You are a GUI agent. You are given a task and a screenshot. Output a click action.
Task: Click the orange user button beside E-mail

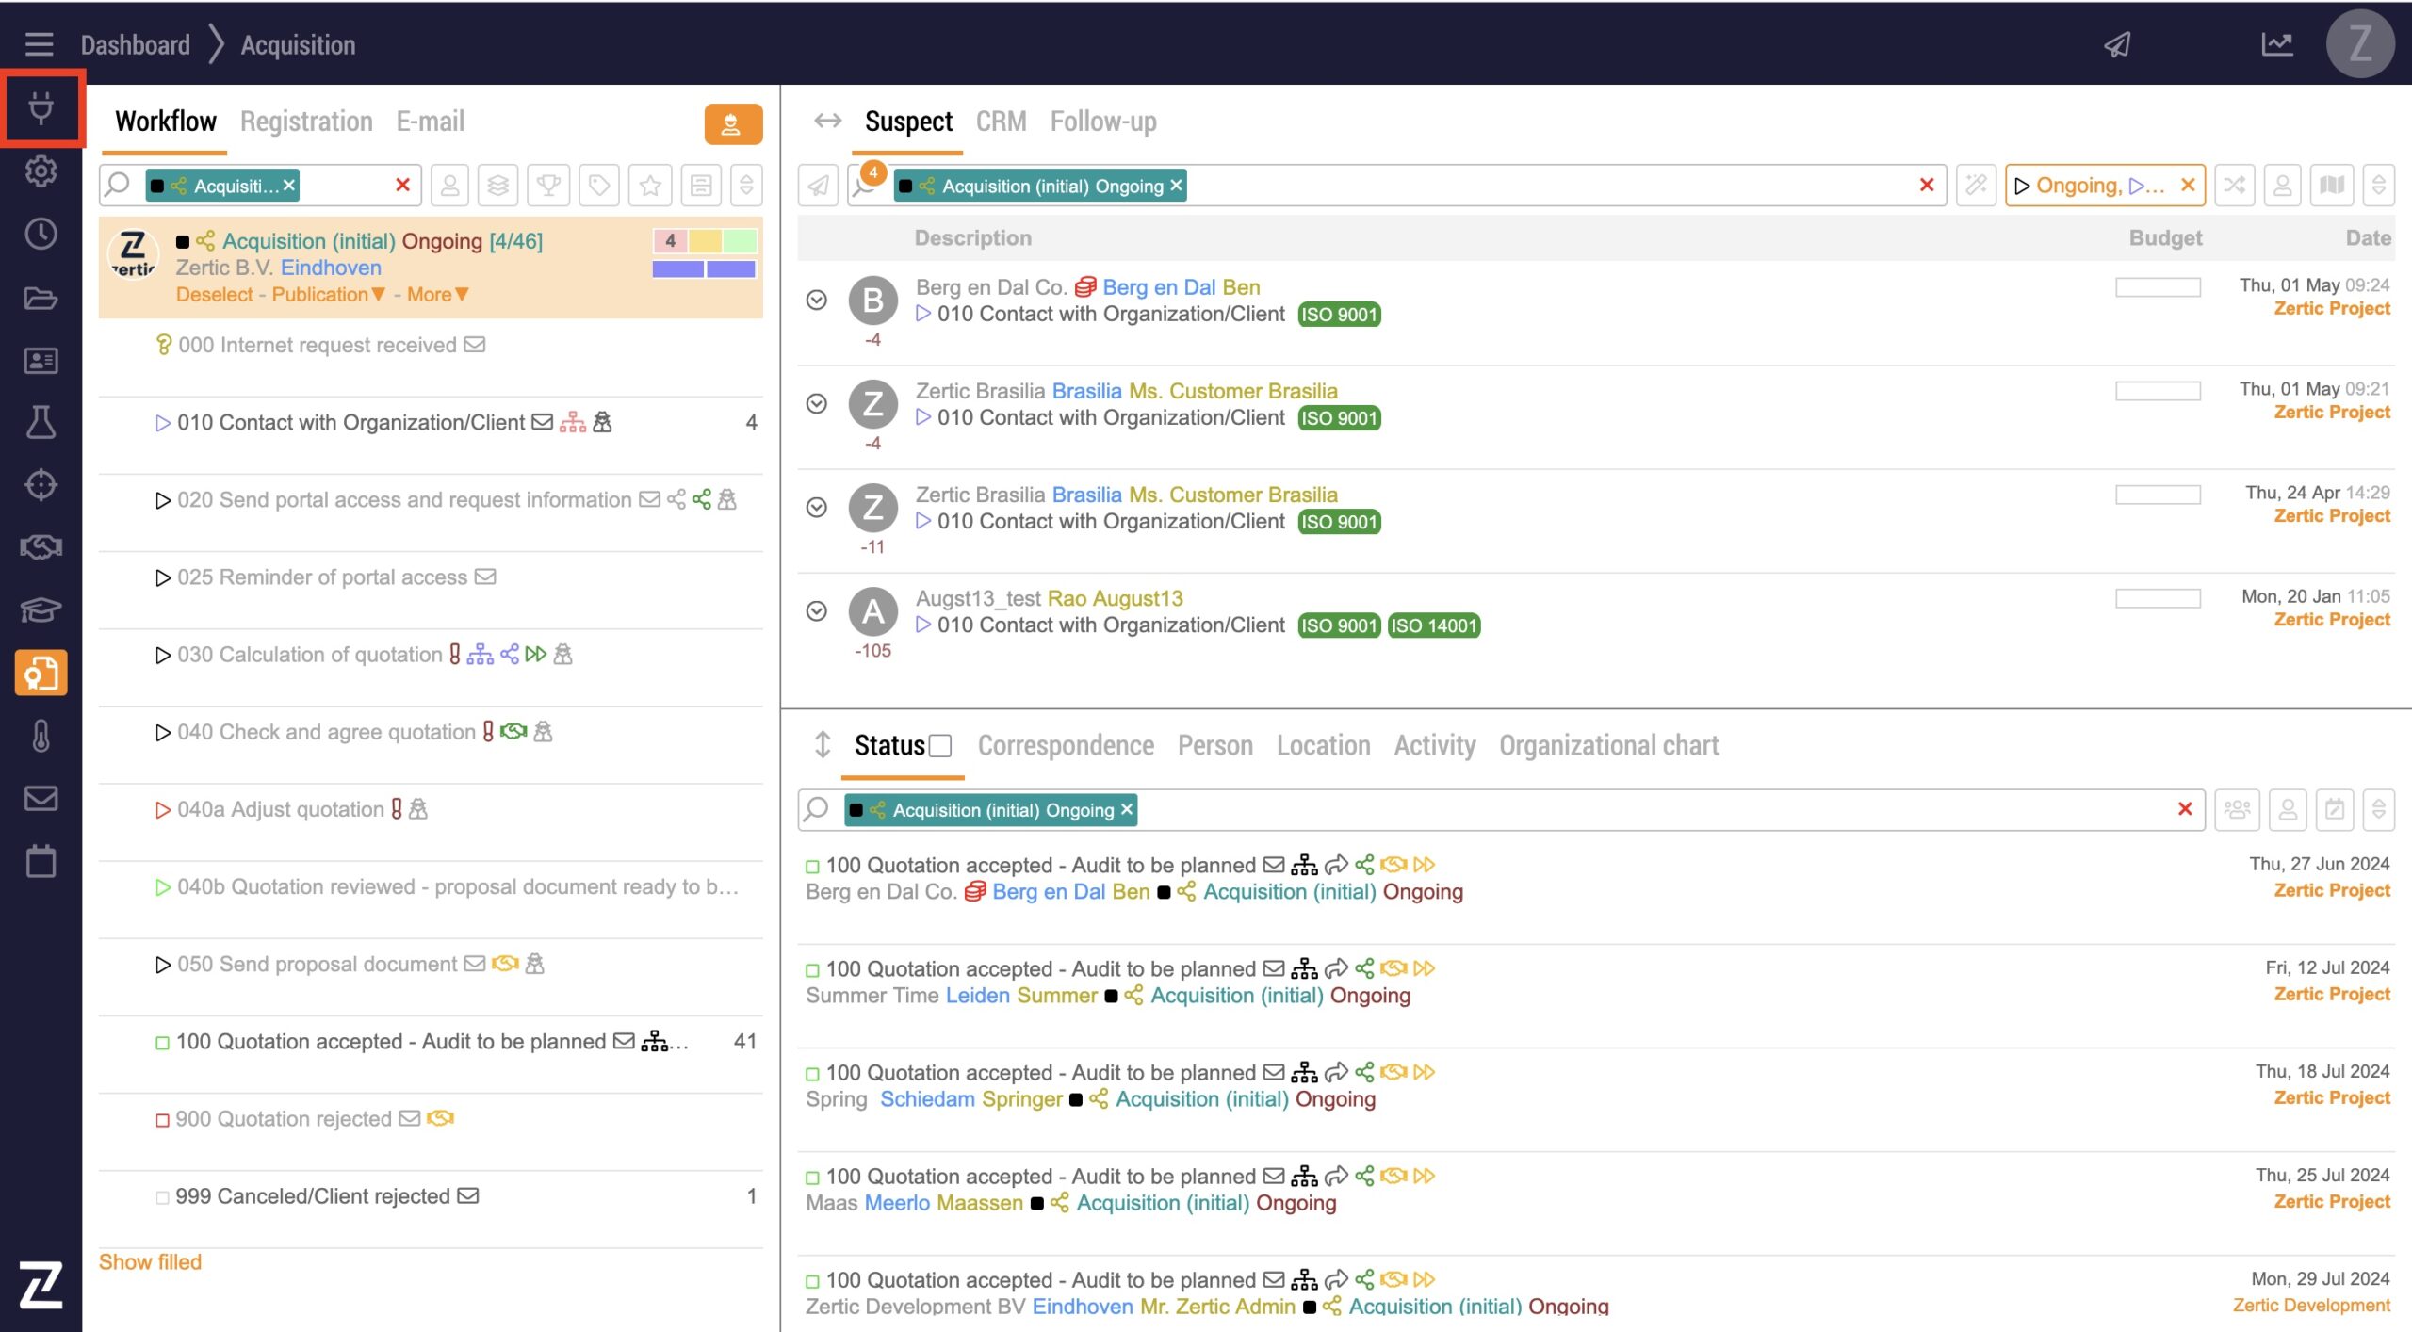pos(732,123)
